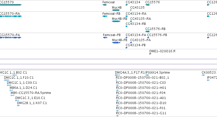217x117 pixels.
Task: Click the arrow glyph under Muc4B-RB
Action: (116, 21)
